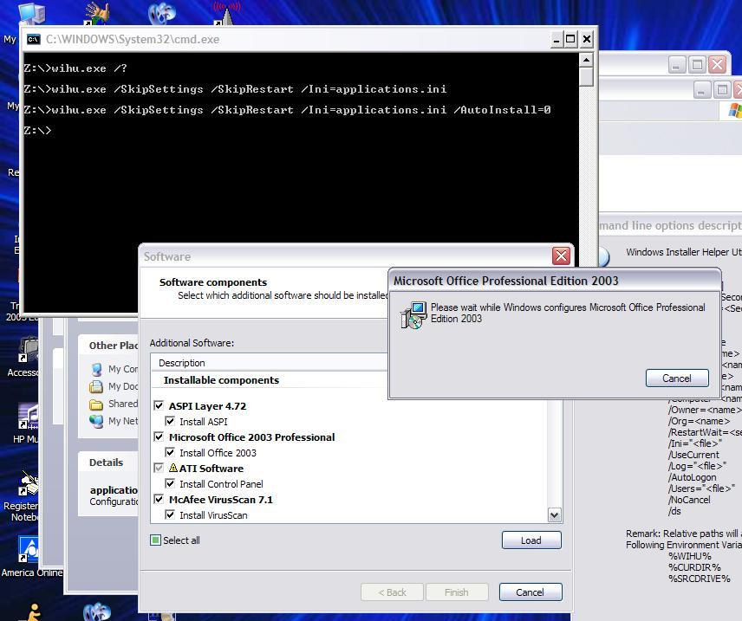Viewport: 742px width, 621px height.
Task: Minimize the cmd.exe window
Action: point(557,39)
